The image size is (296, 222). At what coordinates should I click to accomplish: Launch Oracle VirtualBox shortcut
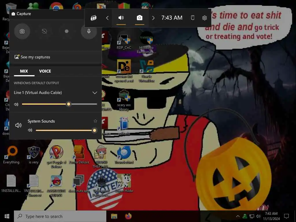click(x=147, y=71)
